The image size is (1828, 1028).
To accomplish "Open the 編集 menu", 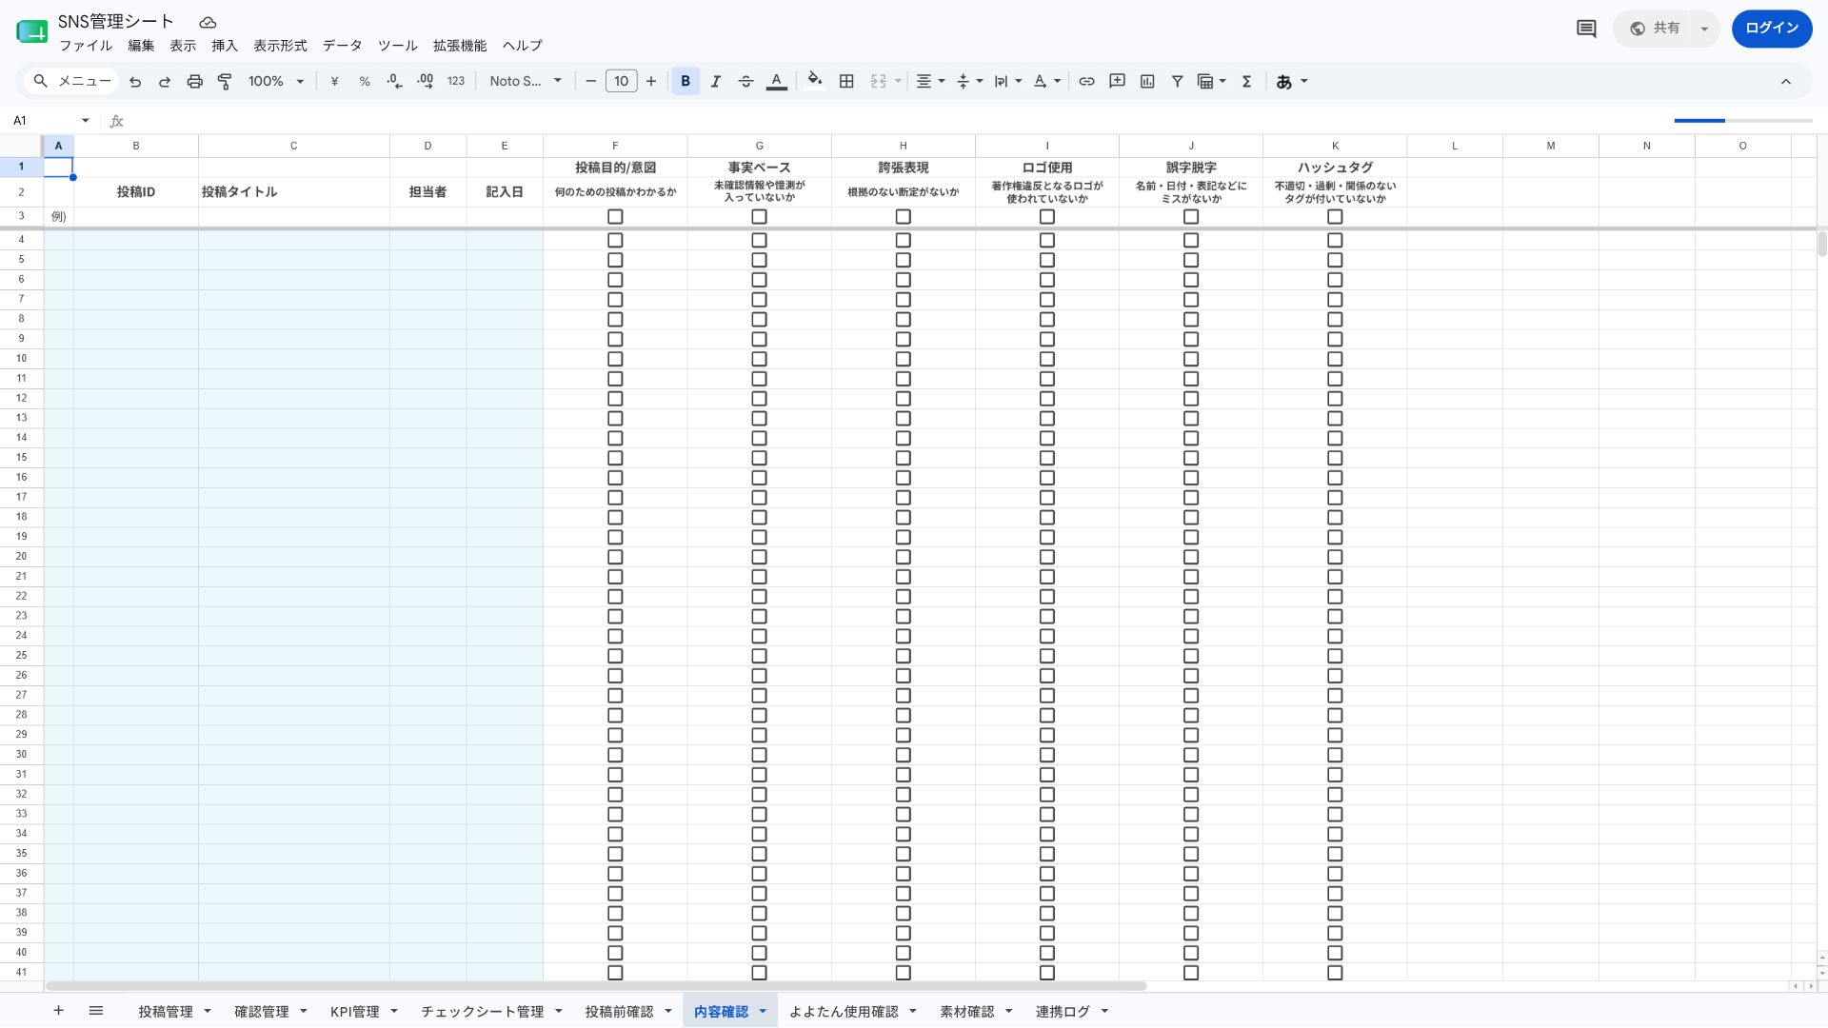I will tap(141, 46).
